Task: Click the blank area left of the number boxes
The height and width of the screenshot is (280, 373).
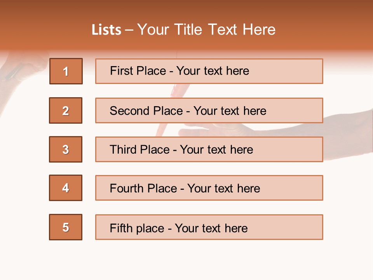Action: coord(23,175)
